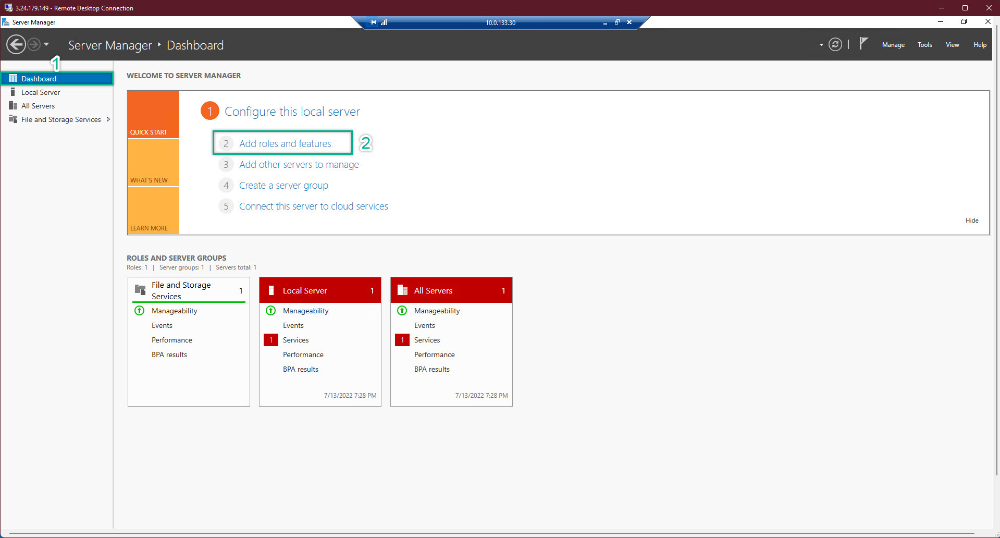Screen dimensions: 1000x538
Task: Click step 3 circle beside Add other servers
Action: (226, 164)
